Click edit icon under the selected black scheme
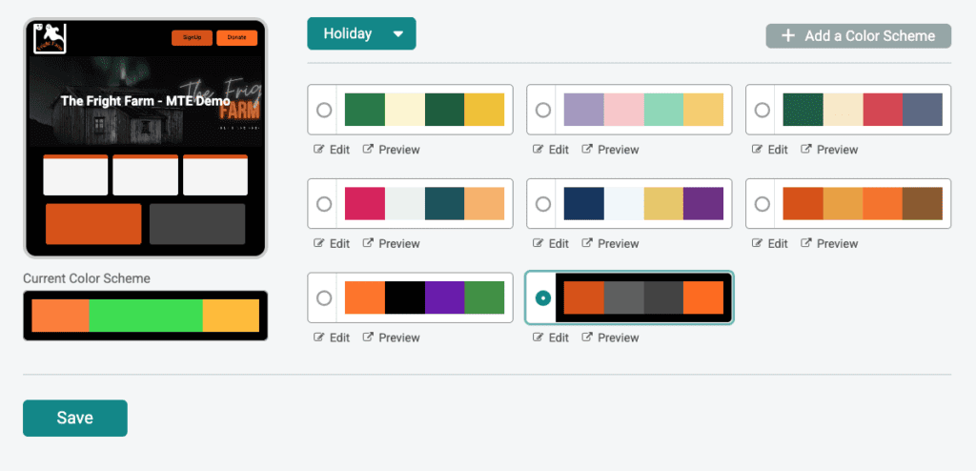This screenshot has width=976, height=471. pyautogui.click(x=539, y=338)
